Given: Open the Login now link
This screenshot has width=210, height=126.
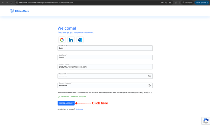Looking at the screenshot, I should [79, 109].
